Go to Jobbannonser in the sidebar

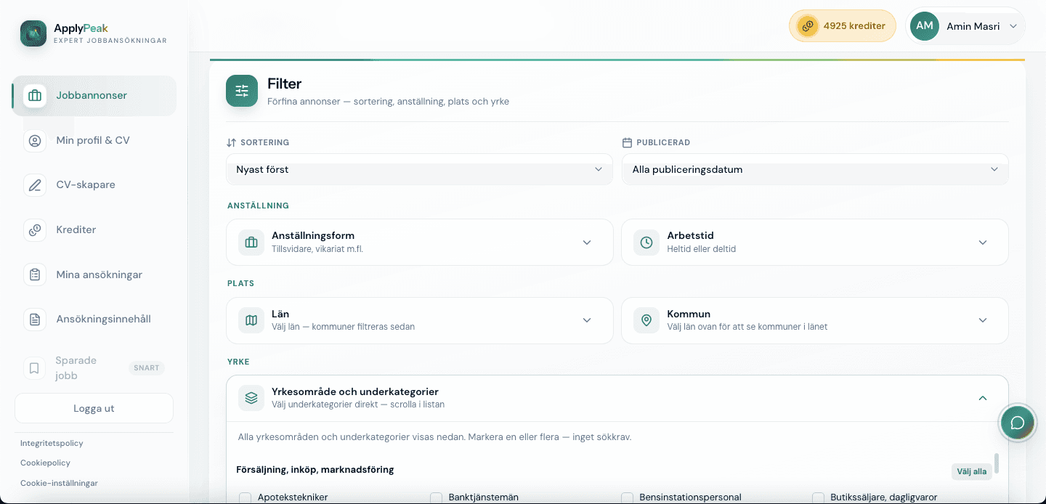coord(94,96)
